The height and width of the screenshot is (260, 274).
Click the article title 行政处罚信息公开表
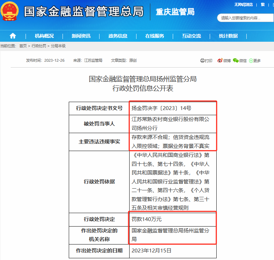[x=143, y=88]
